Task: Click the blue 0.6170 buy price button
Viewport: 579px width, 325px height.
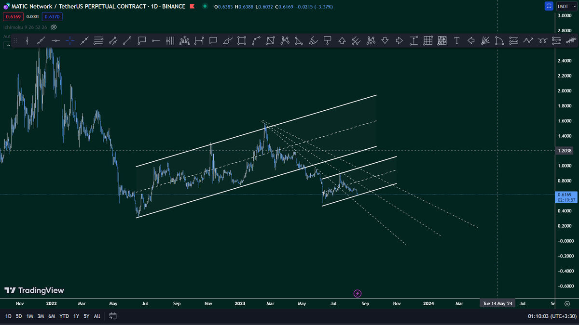Action: [x=52, y=17]
